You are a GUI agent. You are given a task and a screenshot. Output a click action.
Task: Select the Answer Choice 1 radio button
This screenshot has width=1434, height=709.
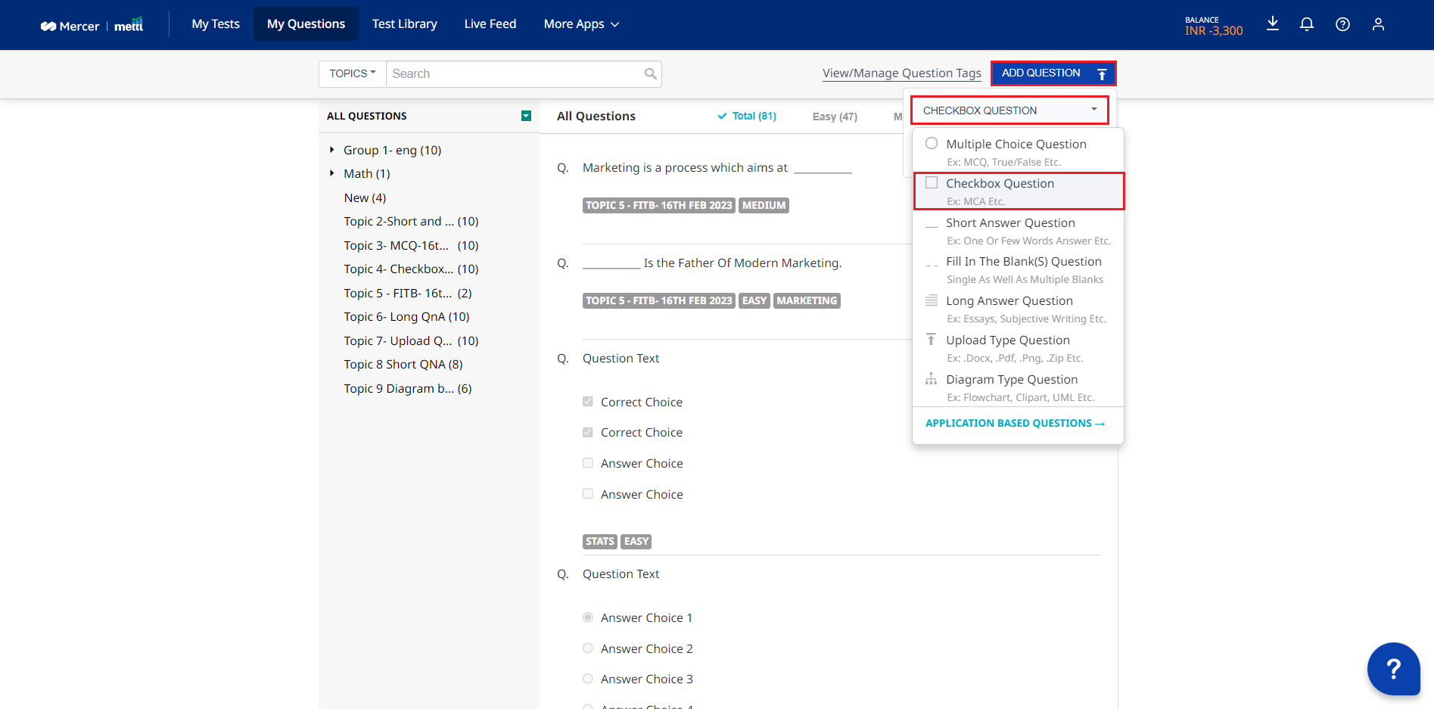click(588, 617)
